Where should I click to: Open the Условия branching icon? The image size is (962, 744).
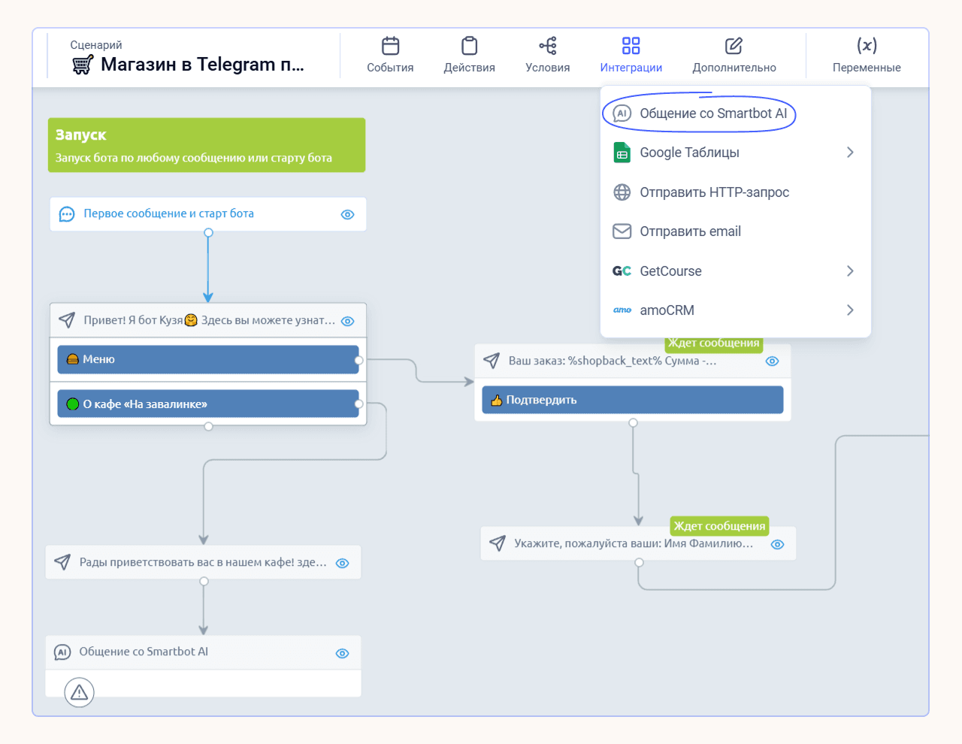click(x=548, y=46)
